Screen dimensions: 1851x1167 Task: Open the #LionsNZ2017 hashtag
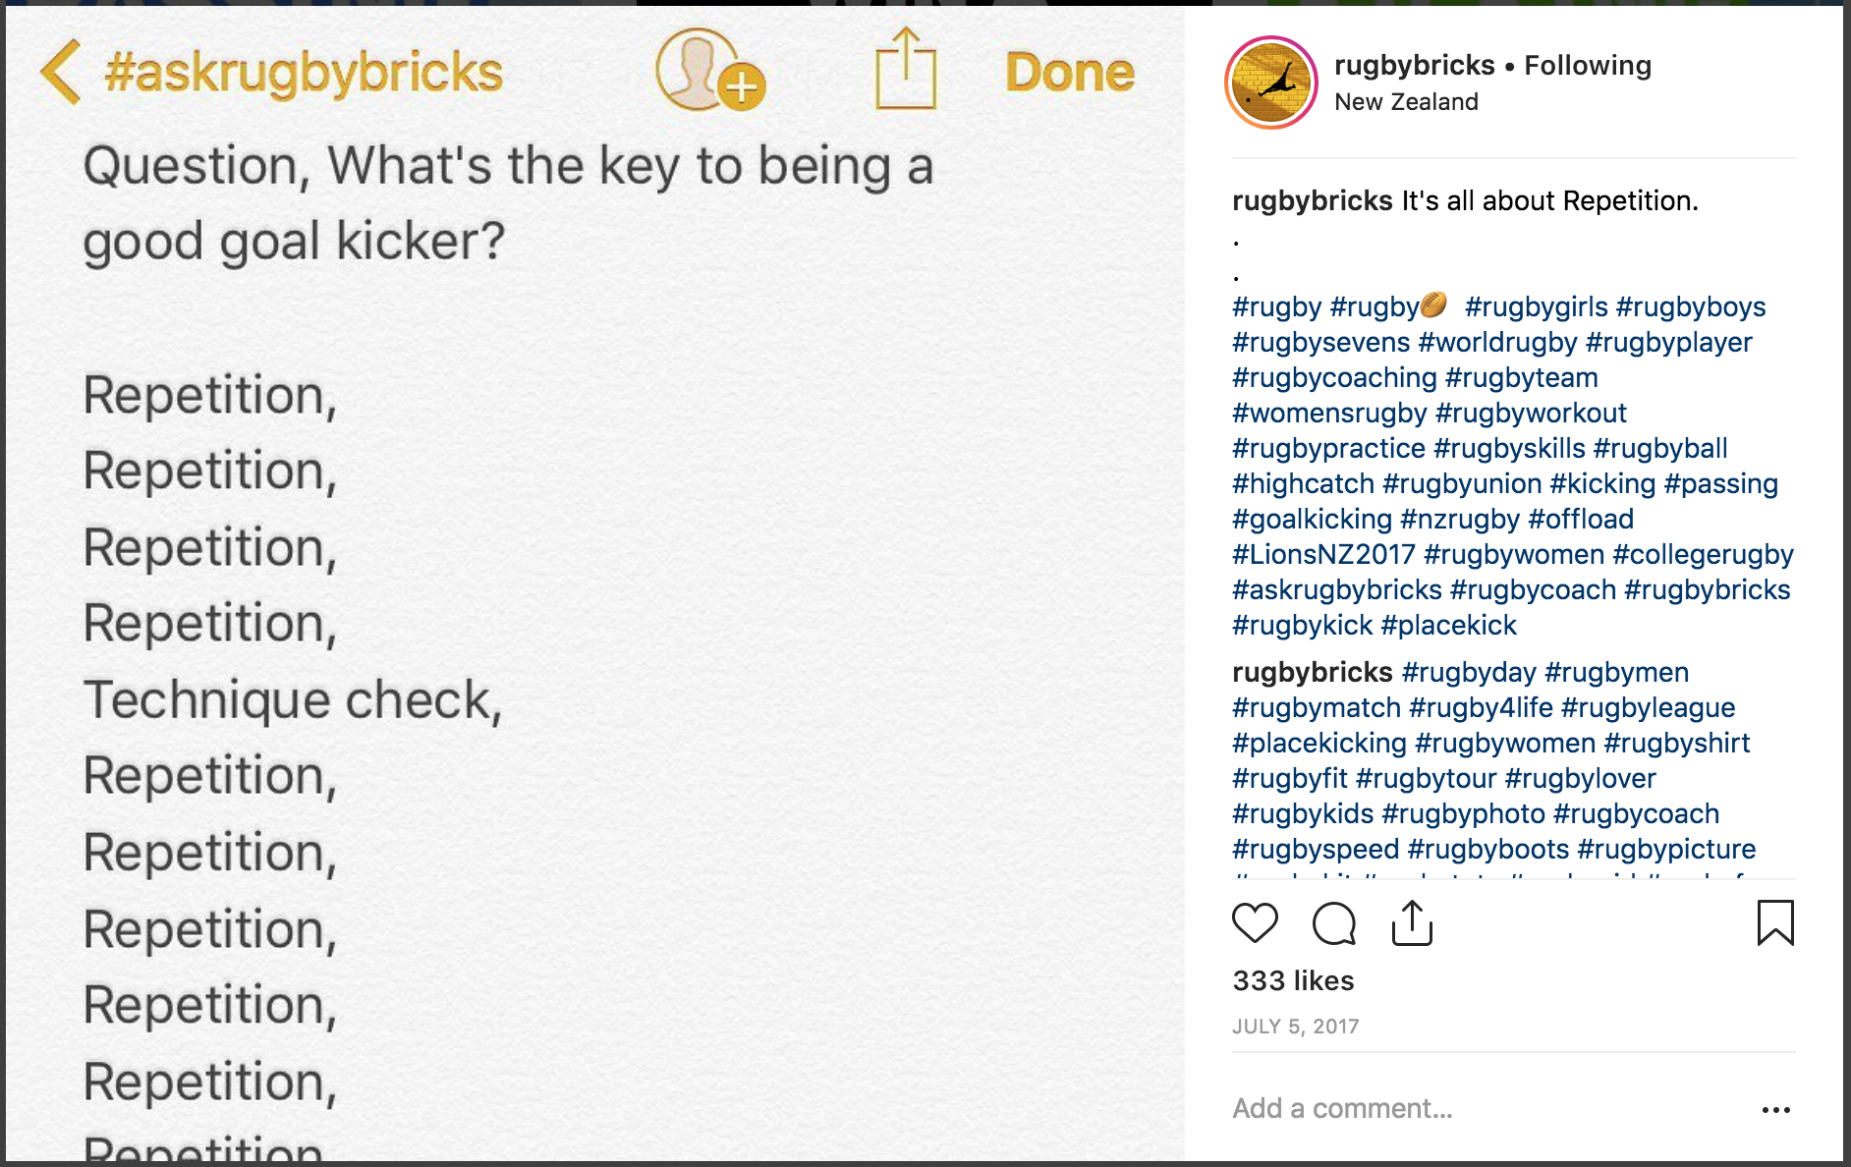(x=1323, y=554)
